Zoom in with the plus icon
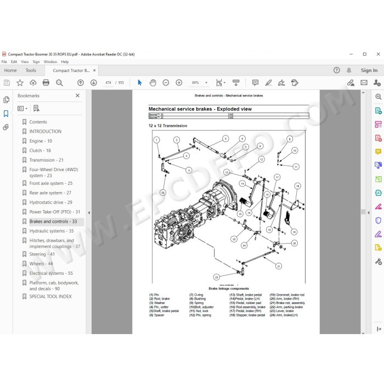 pos(179,83)
